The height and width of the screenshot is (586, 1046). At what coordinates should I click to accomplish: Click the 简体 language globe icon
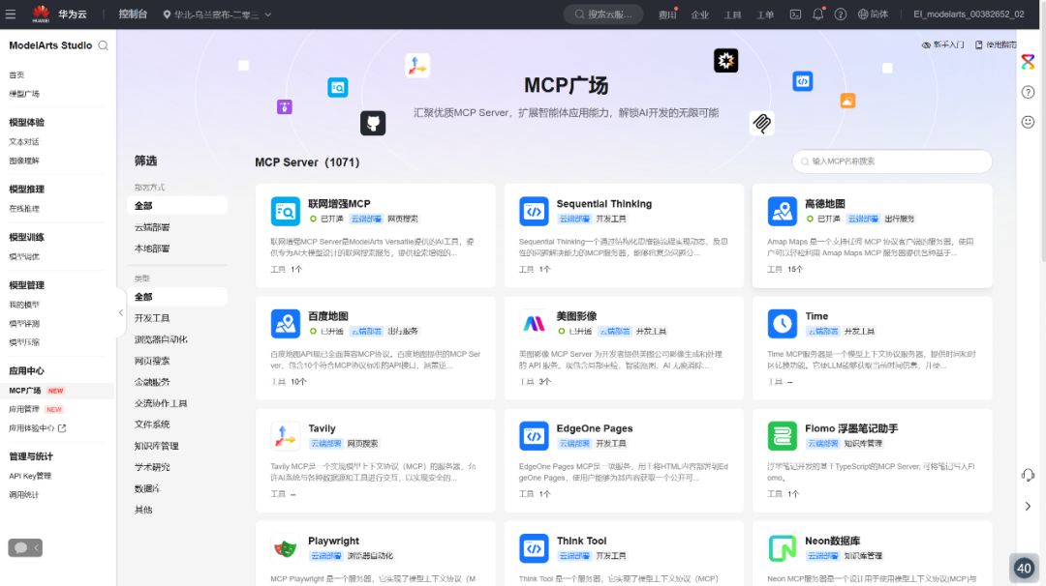click(864, 15)
